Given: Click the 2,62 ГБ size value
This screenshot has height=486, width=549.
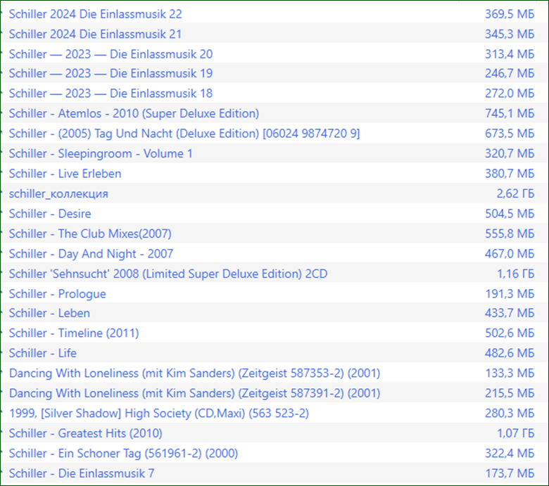Looking at the screenshot, I should tap(516, 194).
